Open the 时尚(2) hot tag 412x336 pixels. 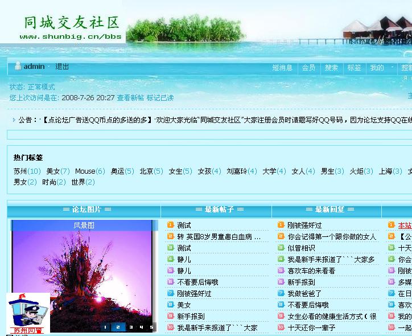coord(54,182)
